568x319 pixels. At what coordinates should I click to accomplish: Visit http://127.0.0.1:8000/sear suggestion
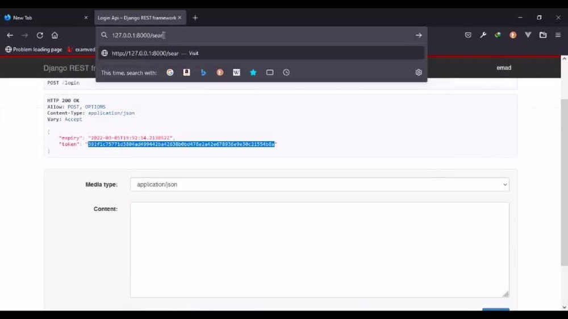click(x=261, y=53)
